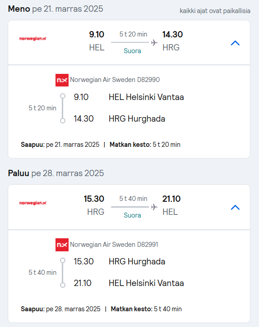Click the airplane icon on return route

(154, 207)
